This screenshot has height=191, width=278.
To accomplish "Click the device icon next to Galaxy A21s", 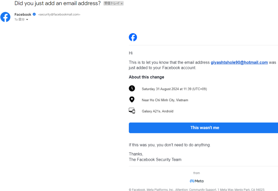I will click(132, 111).
